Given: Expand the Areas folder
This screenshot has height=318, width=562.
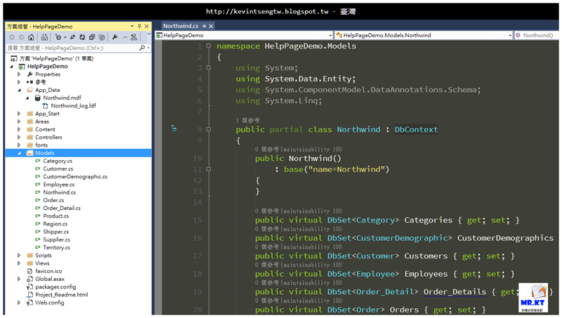Looking at the screenshot, I should [19, 121].
